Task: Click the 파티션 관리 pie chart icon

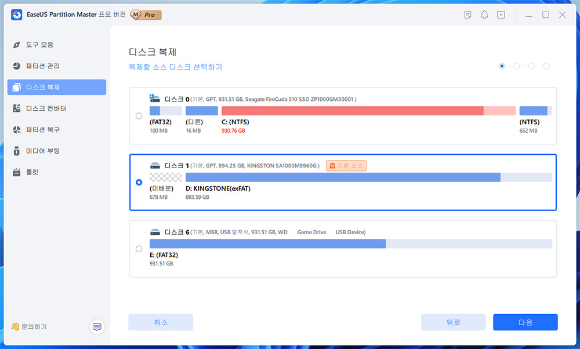Action: [x=16, y=66]
